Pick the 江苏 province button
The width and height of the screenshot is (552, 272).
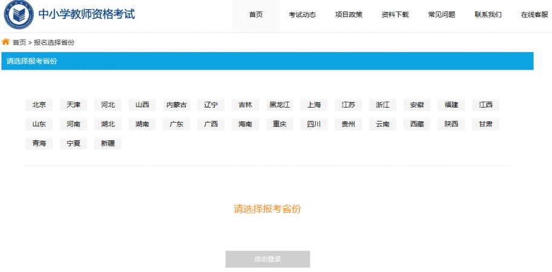tap(348, 105)
